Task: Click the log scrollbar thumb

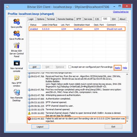Action: 127,118
